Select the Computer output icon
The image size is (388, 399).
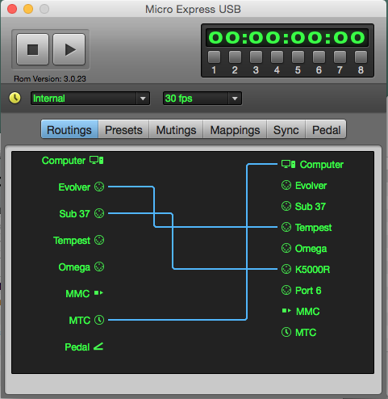(288, 164)
